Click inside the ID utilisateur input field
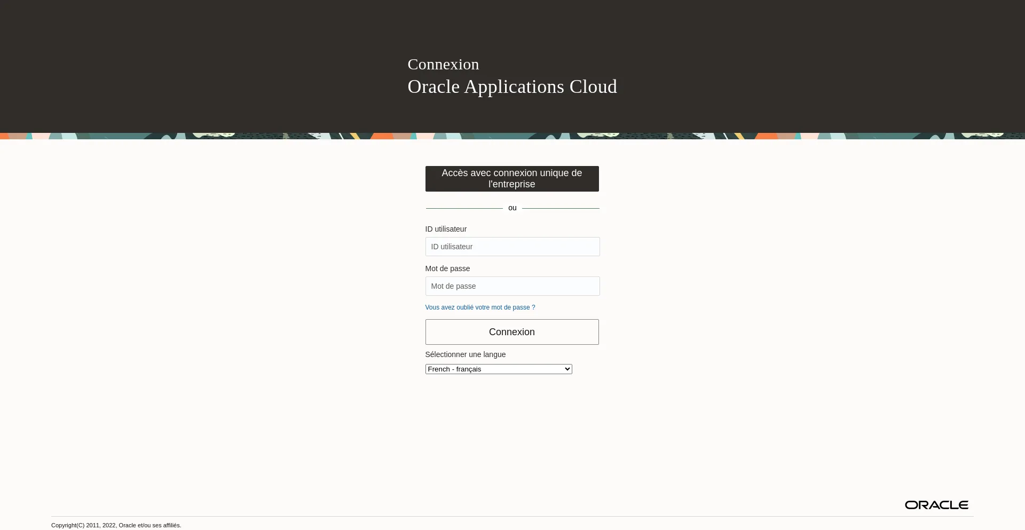 click(511, 246)
